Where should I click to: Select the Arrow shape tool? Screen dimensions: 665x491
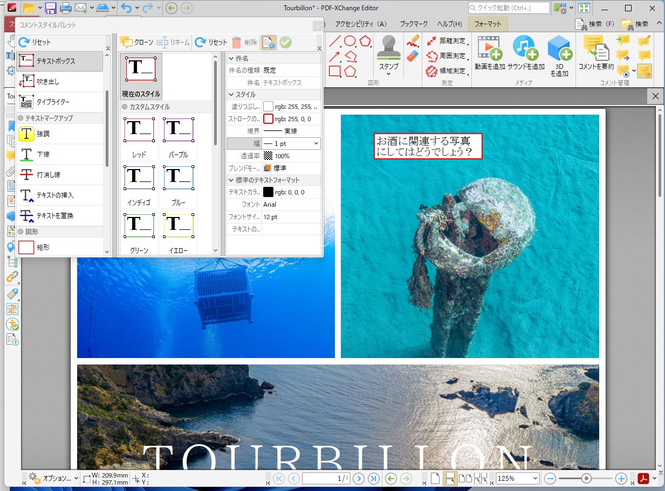(x=335, y=56)
